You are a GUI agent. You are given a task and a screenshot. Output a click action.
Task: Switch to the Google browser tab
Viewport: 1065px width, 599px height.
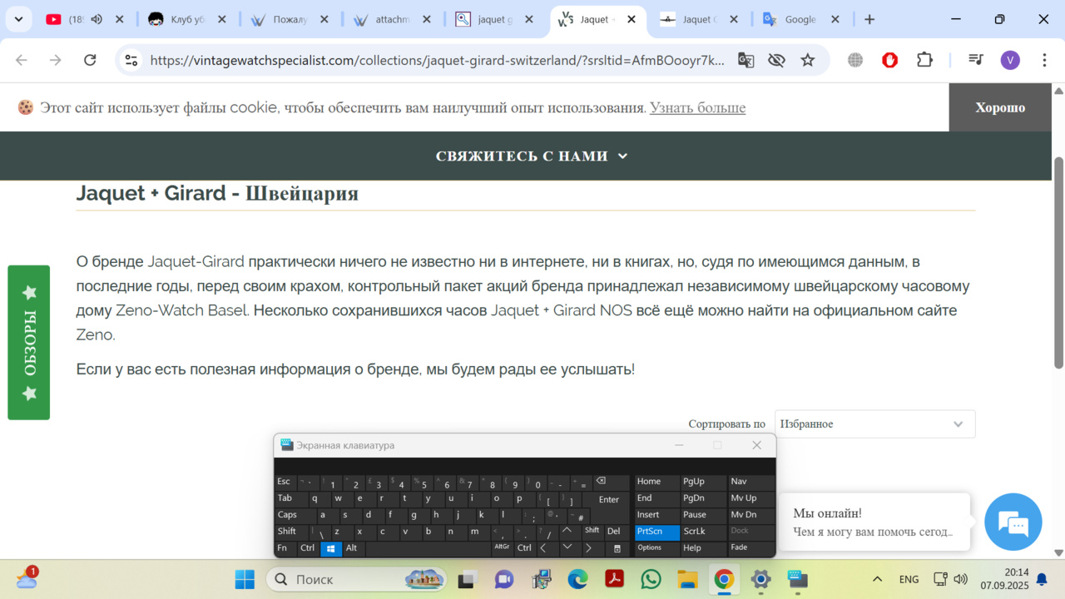[x=799, y=19]
